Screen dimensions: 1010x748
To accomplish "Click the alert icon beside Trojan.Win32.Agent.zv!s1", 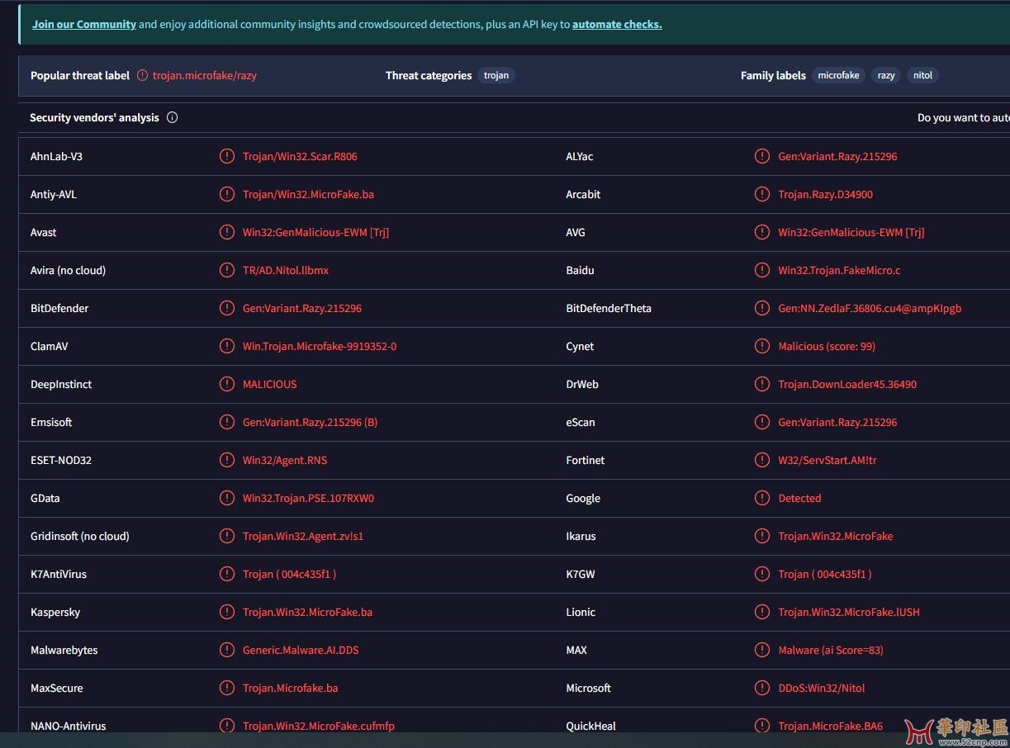I will 227,536.
